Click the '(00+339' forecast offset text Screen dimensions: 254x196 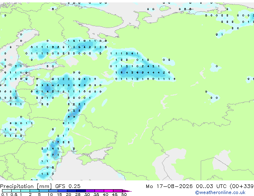coord(242,186)
